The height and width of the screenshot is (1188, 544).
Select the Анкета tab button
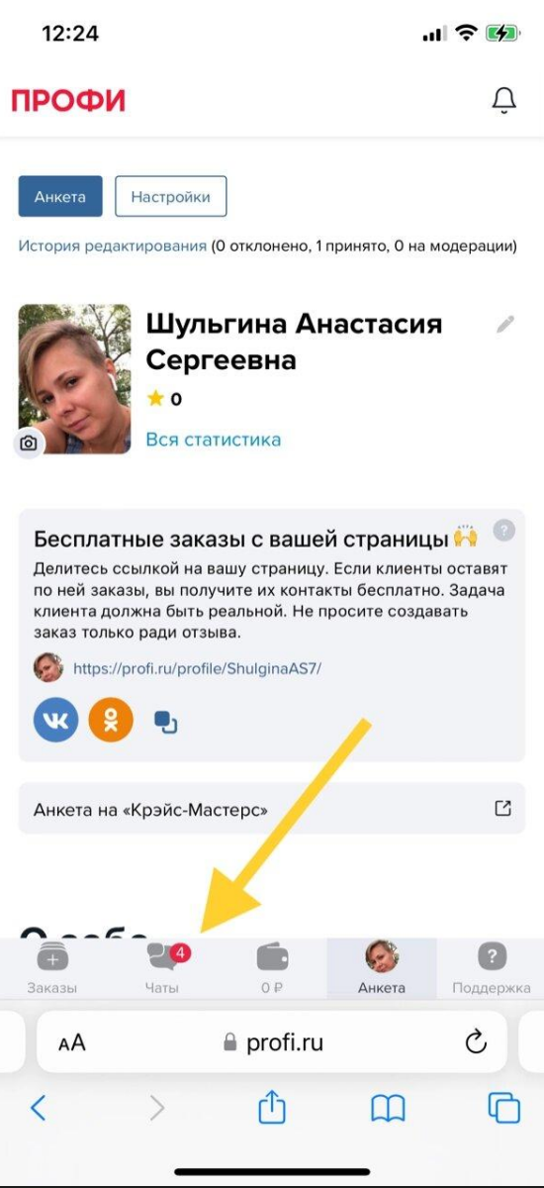point(60,196)
